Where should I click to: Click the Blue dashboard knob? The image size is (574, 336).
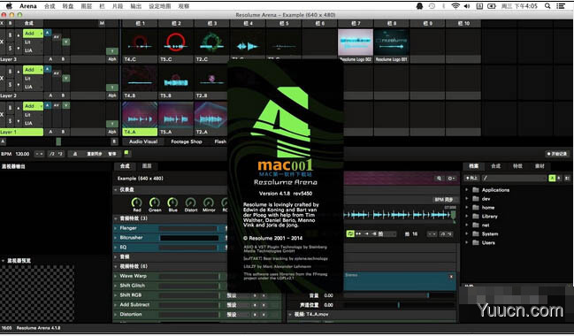point(172,202)
